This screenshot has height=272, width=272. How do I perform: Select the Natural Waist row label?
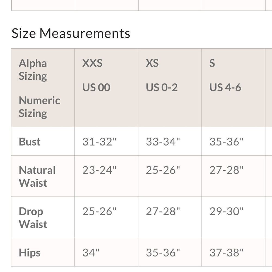[x=37, y=176]
